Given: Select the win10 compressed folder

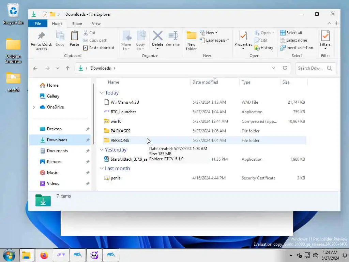Looking at the screenshot, I should (204, 121).
